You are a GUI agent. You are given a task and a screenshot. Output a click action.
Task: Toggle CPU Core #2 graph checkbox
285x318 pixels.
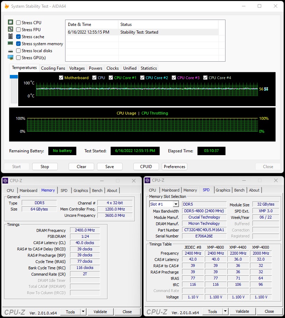(x=142, y=78)
